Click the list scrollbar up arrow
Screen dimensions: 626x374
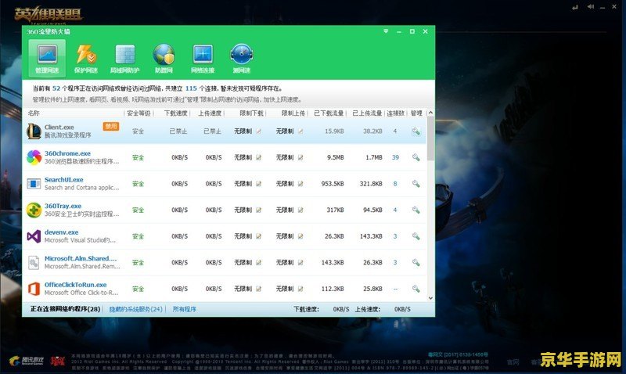430,113
